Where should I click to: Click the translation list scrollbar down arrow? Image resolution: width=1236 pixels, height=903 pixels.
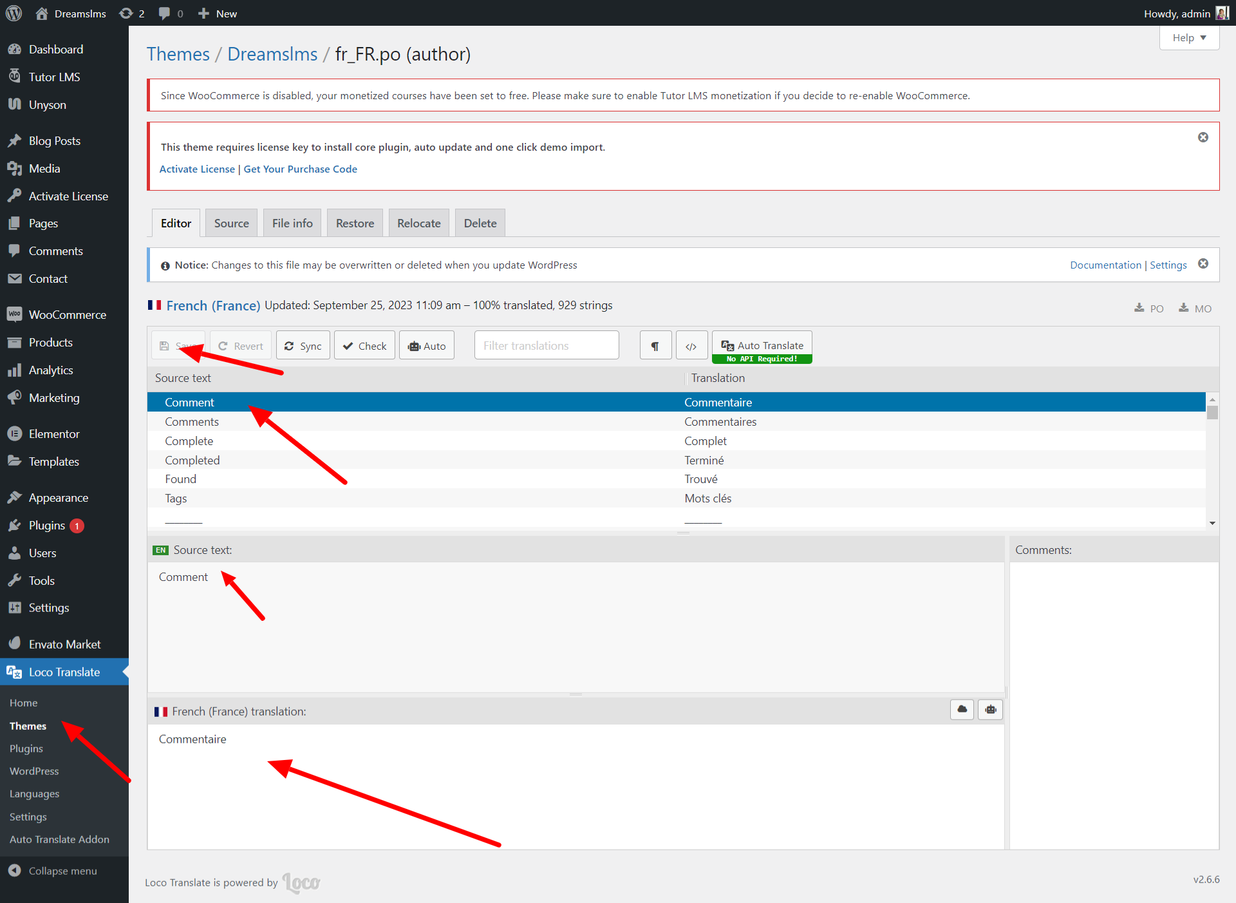1212,523
